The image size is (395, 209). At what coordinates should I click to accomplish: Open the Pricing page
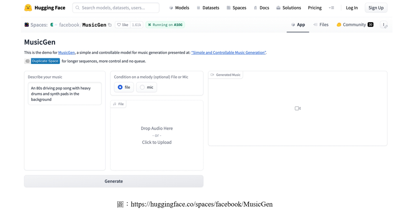tap(315, 8)
